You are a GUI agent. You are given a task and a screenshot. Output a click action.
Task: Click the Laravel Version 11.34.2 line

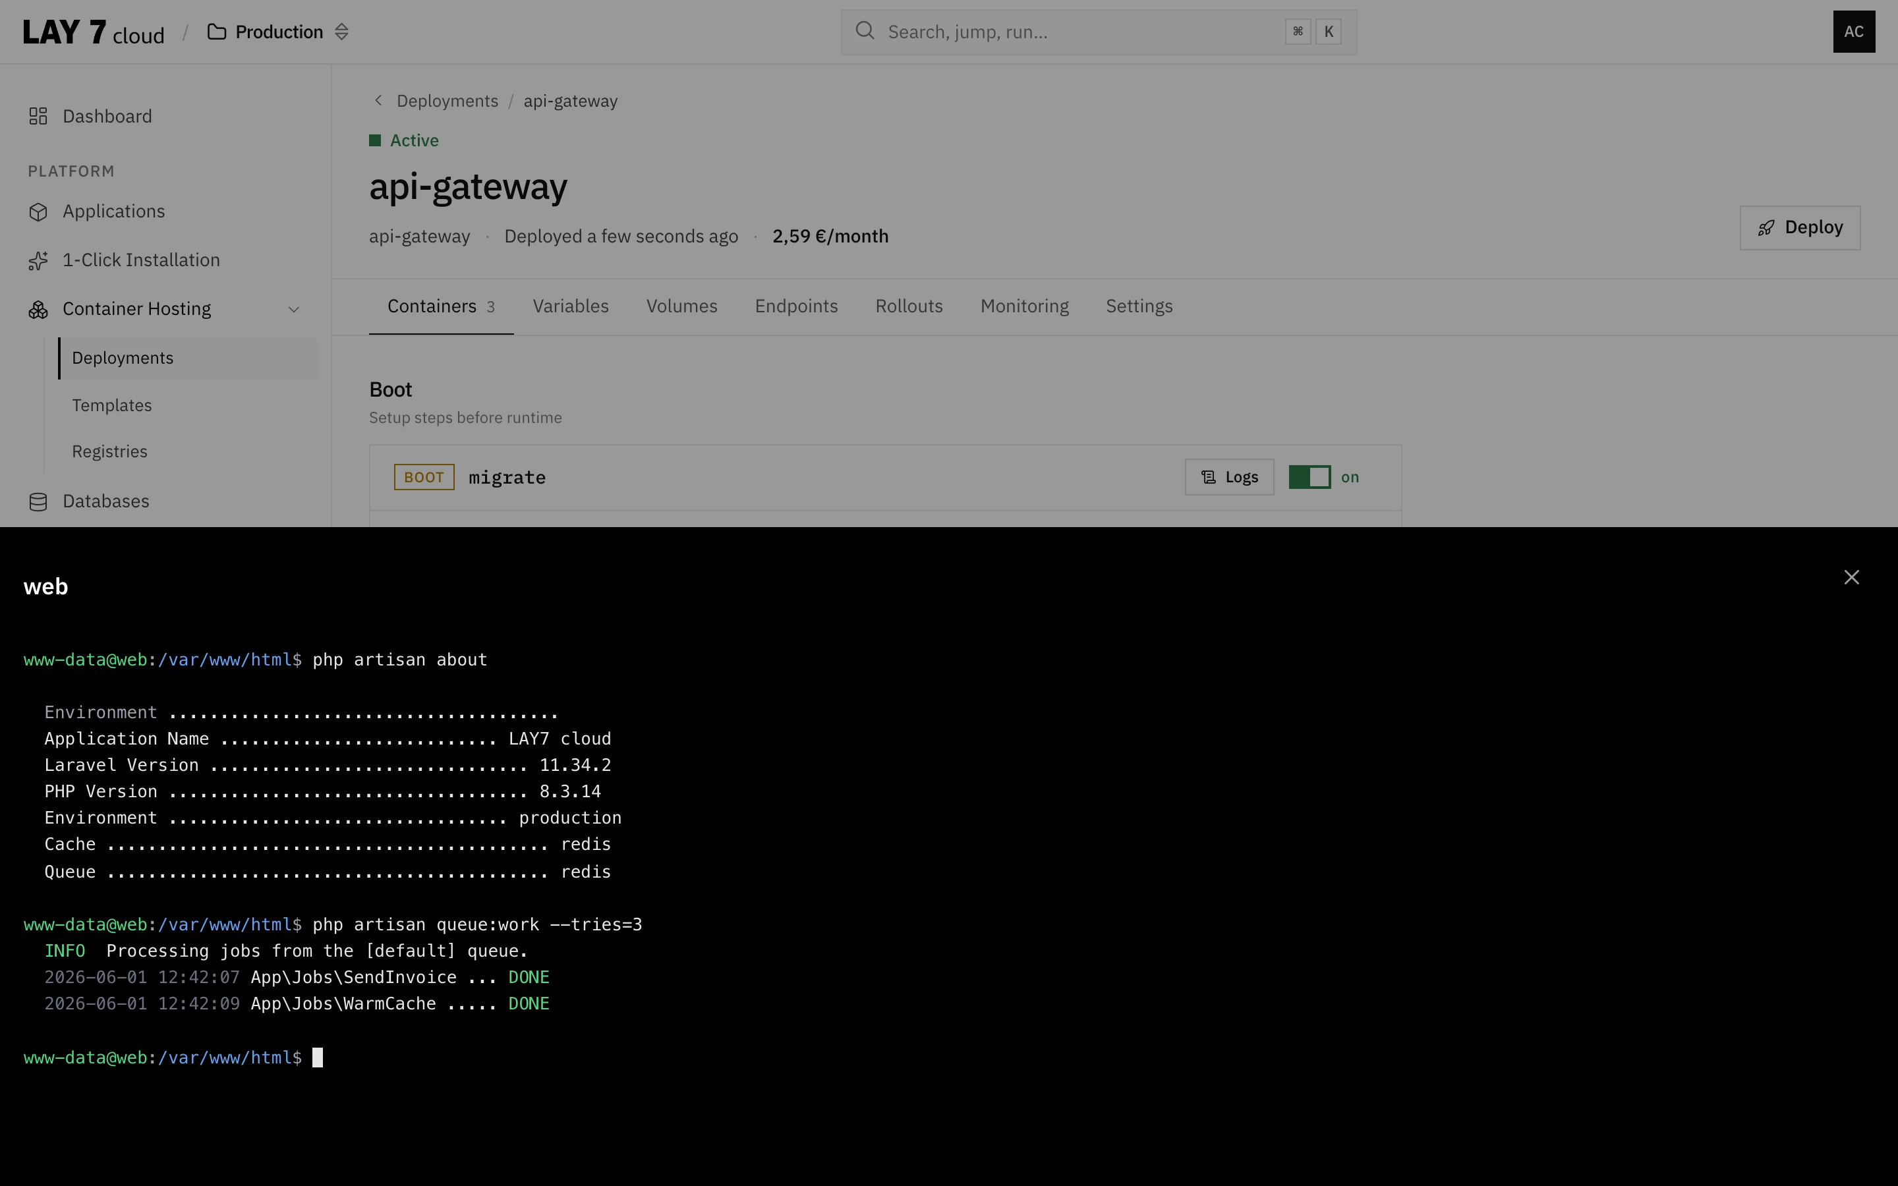pyautogui.click(x=328, y=765)
